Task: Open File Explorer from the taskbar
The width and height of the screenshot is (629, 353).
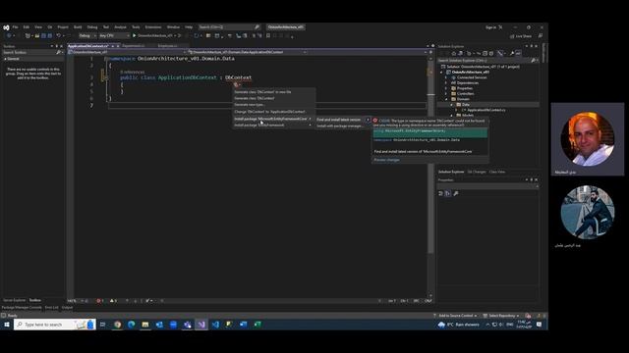Action: [145, 325]
